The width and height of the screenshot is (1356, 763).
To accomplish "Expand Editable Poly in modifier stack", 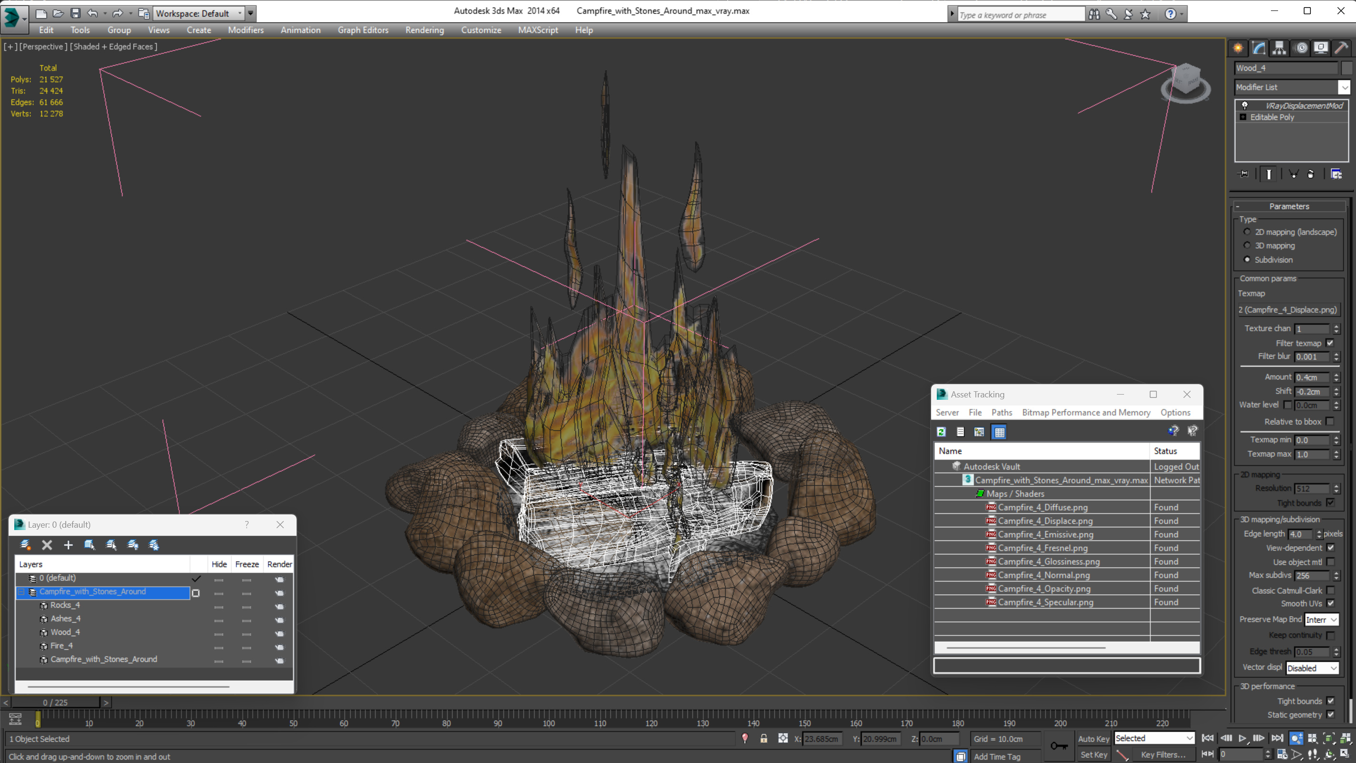I will (x=1243, y=117).
